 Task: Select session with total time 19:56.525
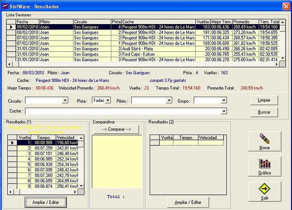click(x=143, y=43)
